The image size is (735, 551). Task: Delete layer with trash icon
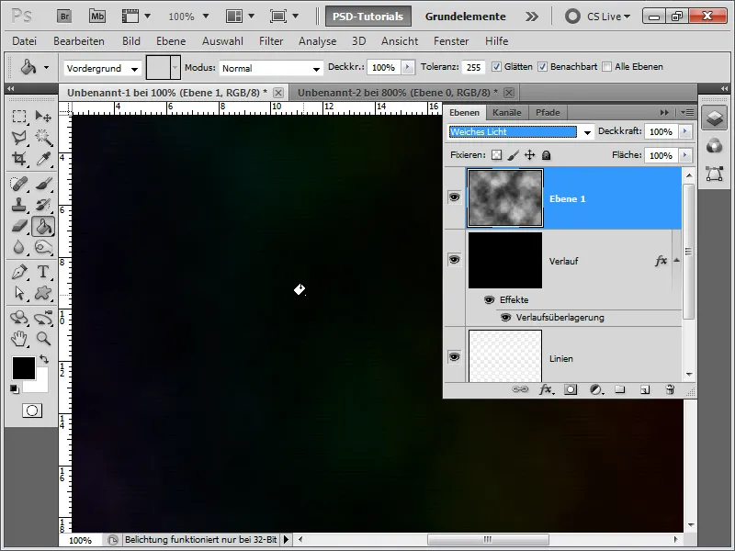tap(670, 389)
